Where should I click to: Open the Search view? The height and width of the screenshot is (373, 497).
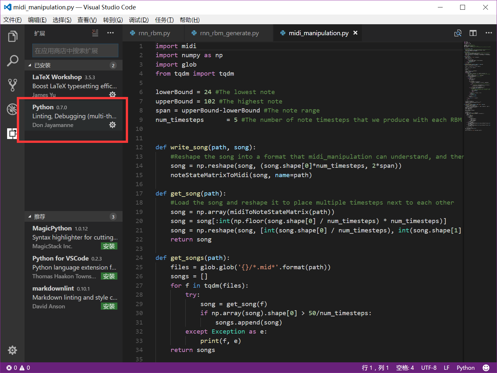(x=13, y=60)
